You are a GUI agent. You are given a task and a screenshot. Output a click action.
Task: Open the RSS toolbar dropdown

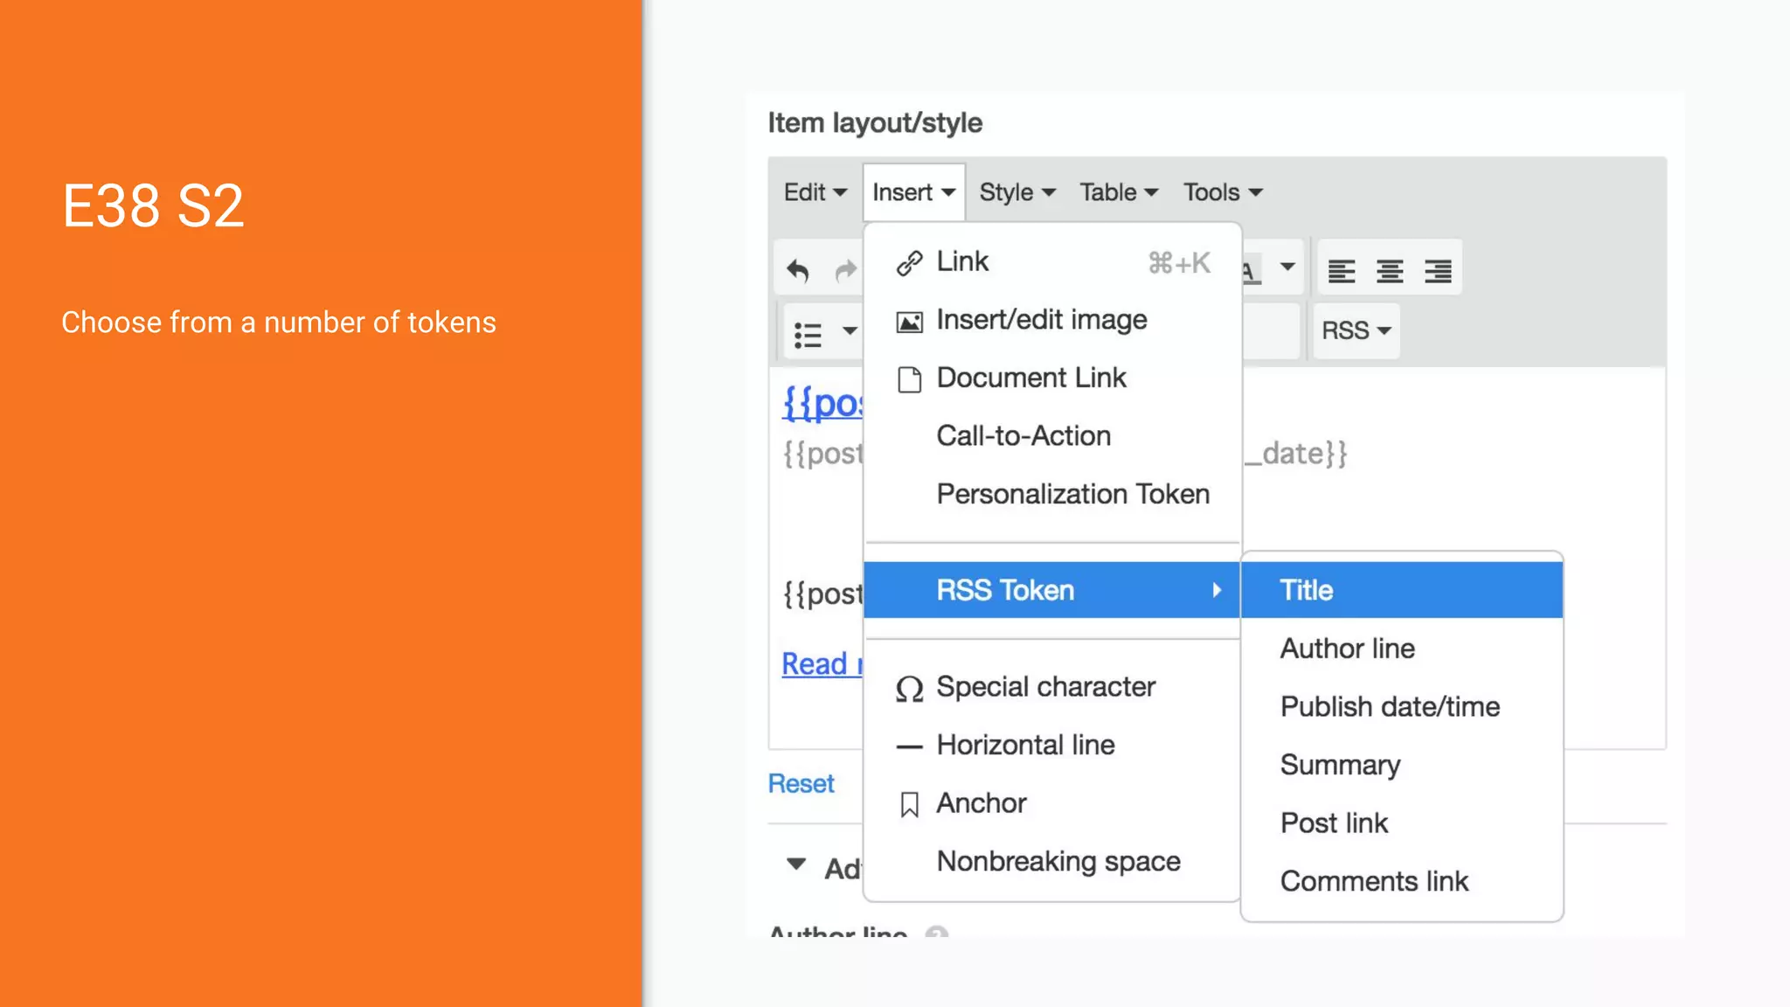point(1355,331)
